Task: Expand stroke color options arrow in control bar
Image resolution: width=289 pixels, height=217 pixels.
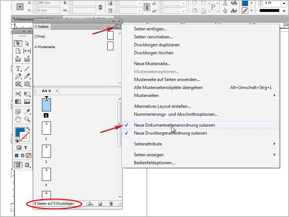Action: [252, 11]
